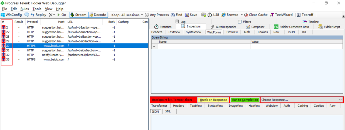Open TextWizard tool
This screenshot has width=345, height=130.
(x=282, y=15)
